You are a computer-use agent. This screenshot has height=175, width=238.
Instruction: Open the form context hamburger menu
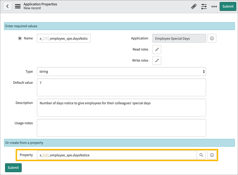17,6
